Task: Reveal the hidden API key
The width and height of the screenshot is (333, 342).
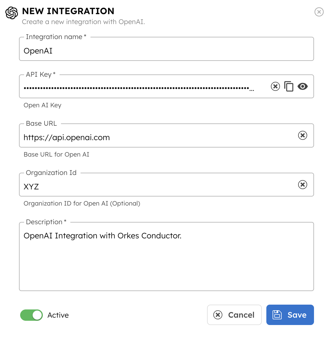Action: coord(302,86)
